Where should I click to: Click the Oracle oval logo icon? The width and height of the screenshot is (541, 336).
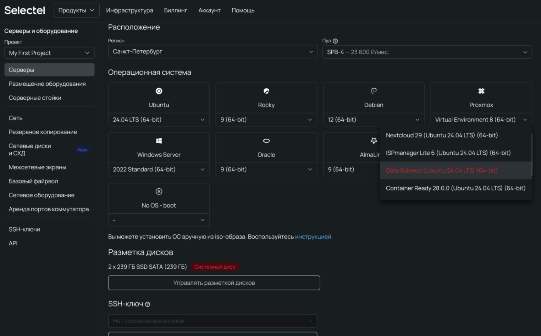point(266,141)
